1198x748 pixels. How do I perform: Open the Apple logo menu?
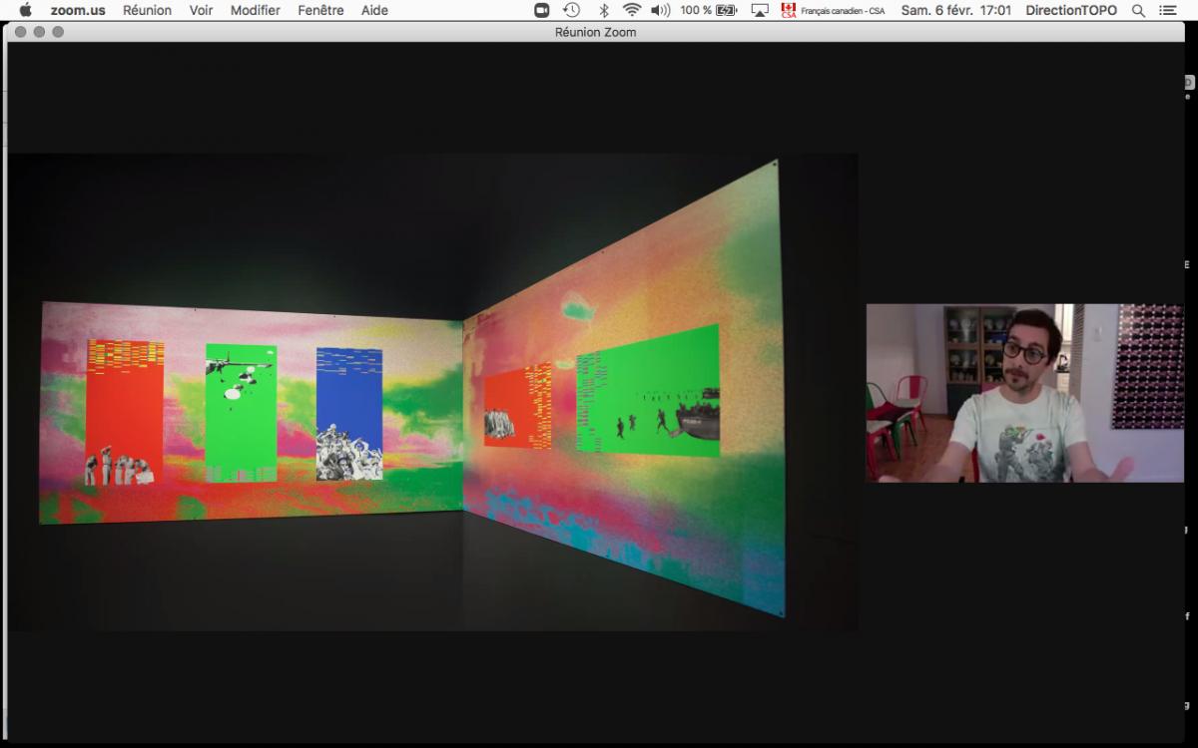click(x=26, y=10)
